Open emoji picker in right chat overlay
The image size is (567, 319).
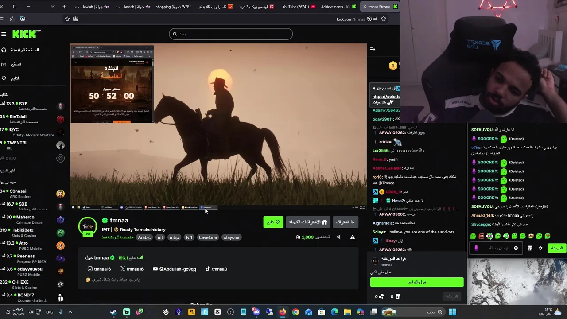pyautogui.click(x=516, y=248)
